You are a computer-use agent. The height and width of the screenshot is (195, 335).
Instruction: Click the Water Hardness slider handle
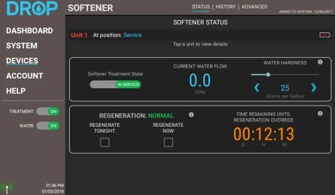268,75
